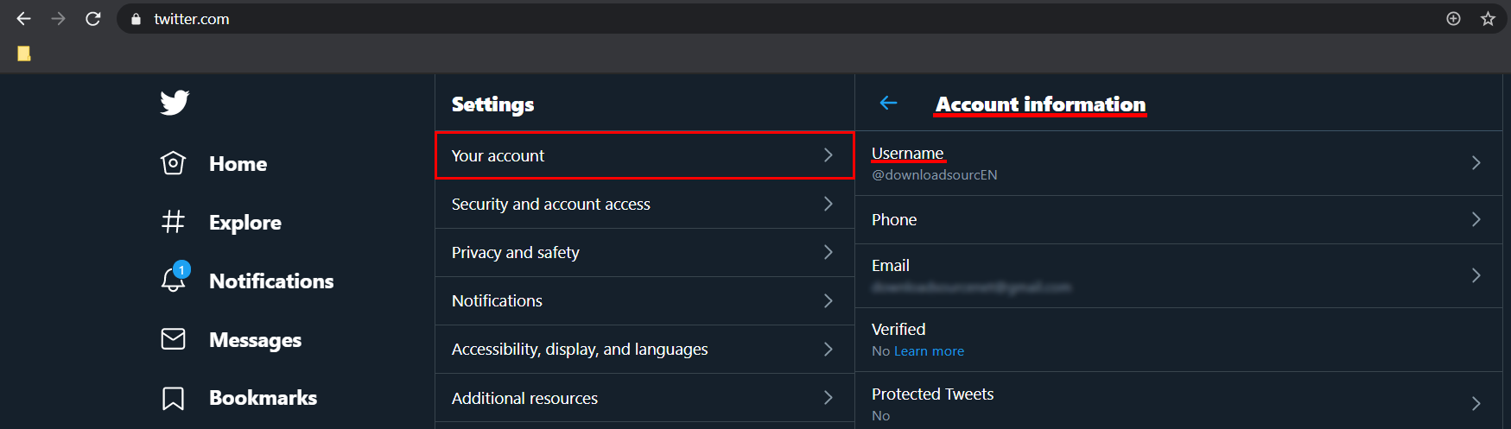
Task: Open Notifications label in left sidebar
Action: point(271,281)
